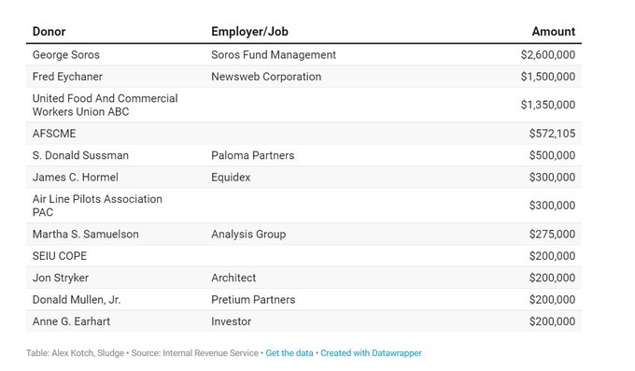Select the Employer/Job column header
The height and width of the screenshot is (371, 635).
pos(249,32)
